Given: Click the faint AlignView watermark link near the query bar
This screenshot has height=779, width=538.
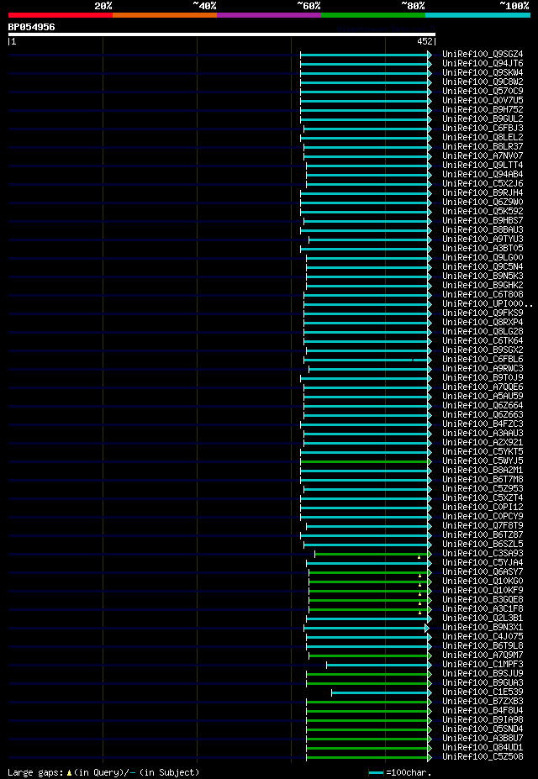Looking at the screenshot, I should (x=387, y=29).
